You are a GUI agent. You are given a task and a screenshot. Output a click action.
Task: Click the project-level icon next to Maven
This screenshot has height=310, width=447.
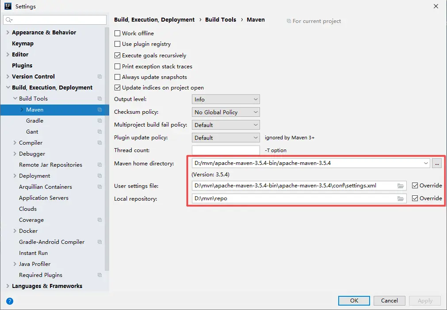tap(99, 109)
